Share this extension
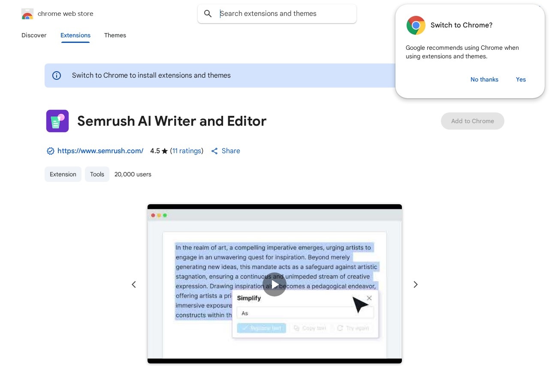Viewport: 549px width, 366px height. click(x=226, y=151)
